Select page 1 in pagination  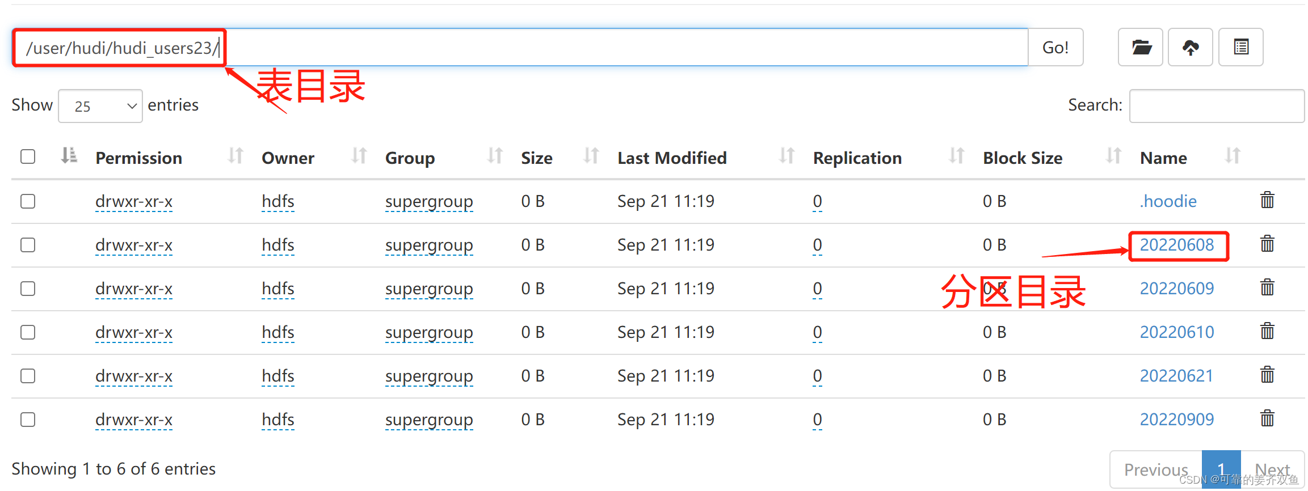[x=1221, y=469]
